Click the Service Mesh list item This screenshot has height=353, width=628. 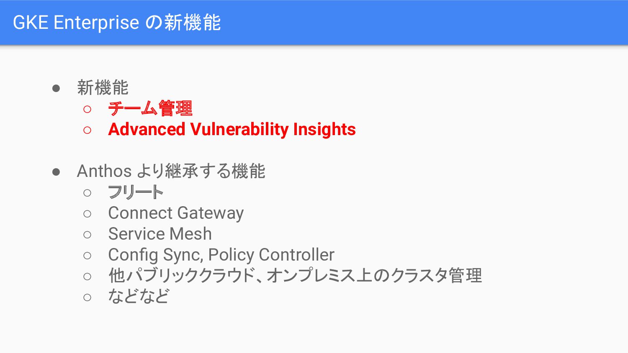pos(160,234)
